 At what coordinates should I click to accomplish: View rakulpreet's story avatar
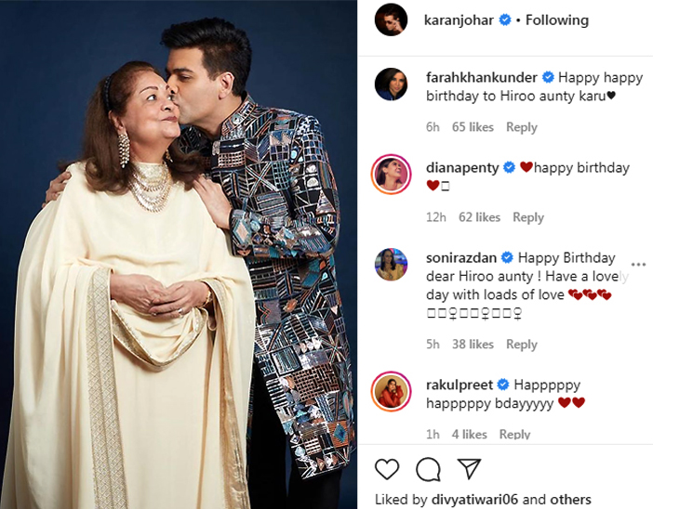[x=391, y=391]
